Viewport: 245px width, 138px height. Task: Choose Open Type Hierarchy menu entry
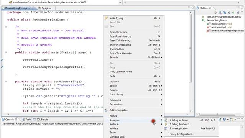coord(134,36)
